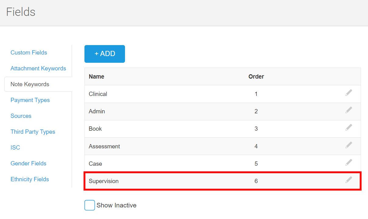The width and height of the screenshot is (368, 219).
Task: Switch to Attachment Keywords tab
Action: click(38, 69)
